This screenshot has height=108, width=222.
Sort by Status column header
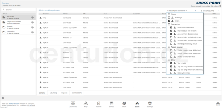pyautogui.click(x=214, y=14)
